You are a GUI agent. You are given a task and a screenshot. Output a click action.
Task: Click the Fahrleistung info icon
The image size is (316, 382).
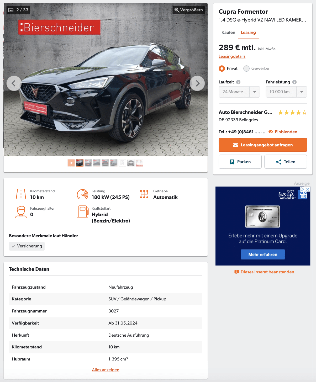[x=294, y=82]
